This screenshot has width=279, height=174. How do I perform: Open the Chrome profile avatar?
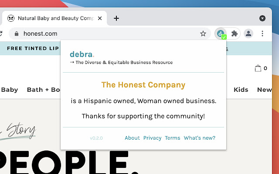click(248, 33)
